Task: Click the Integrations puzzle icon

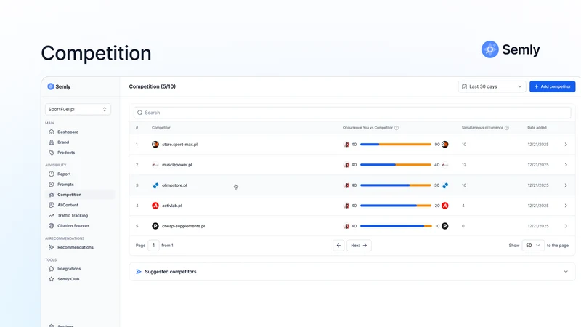Action: [51, 269]
